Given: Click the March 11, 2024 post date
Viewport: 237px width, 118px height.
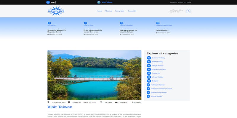Looking at the screenshot, I should pos(89,102).
